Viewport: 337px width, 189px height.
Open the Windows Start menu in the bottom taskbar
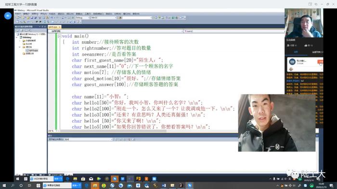(x=4, y=186)
